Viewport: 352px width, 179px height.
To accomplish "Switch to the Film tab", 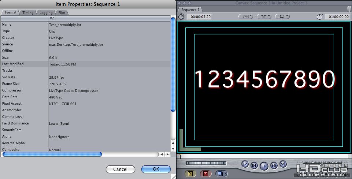I will click(62, 12).
